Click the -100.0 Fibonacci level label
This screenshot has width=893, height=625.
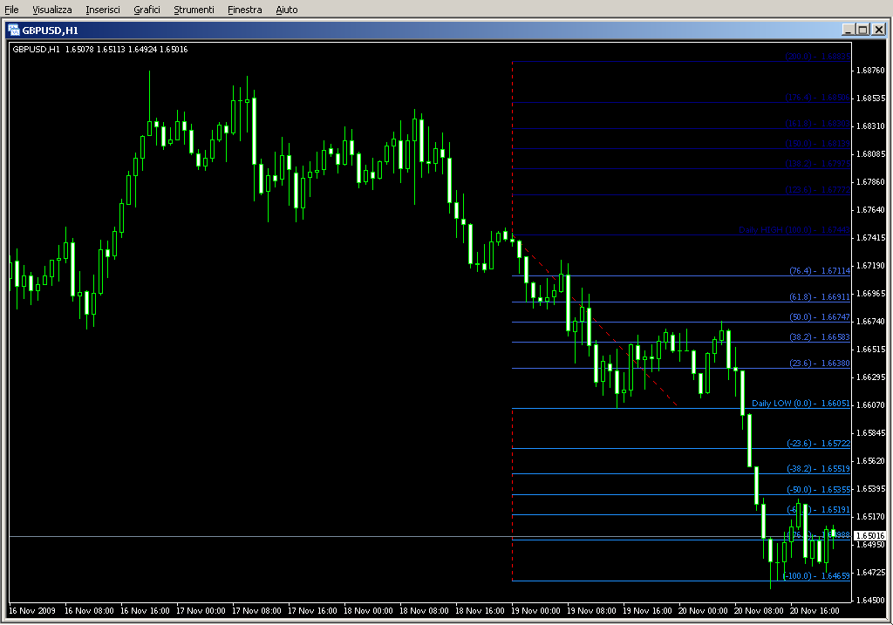point(816,576)
